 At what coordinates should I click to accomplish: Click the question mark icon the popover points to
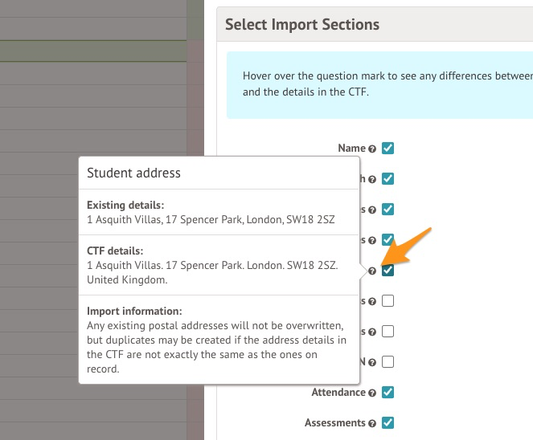372,271
